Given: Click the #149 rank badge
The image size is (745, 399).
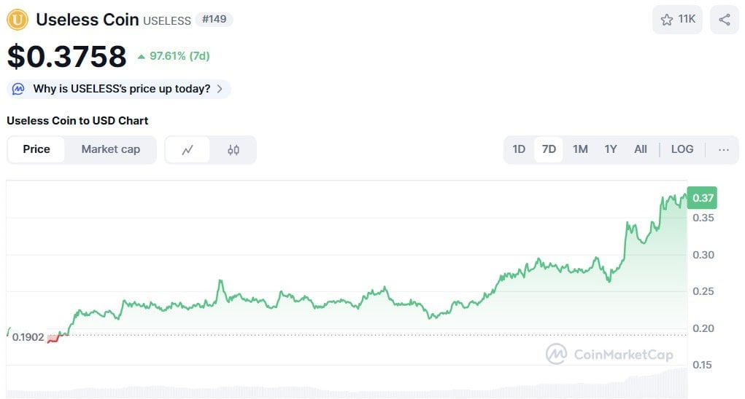Looking at the screenshot, I should click(x=214, y=20).
